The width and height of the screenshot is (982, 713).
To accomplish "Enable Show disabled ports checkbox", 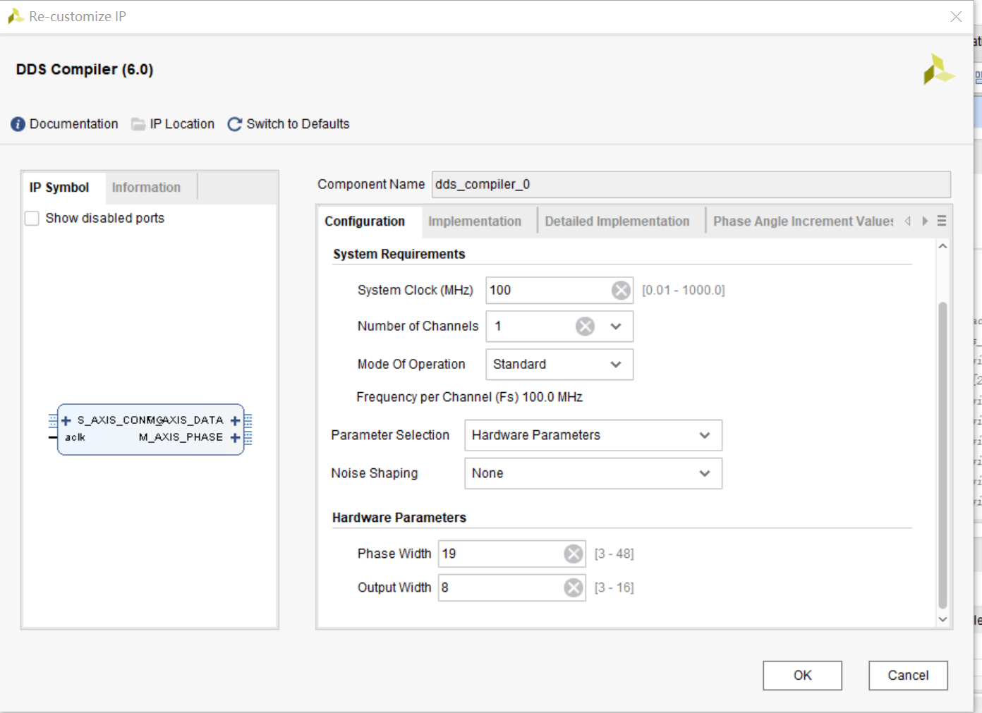I will [32, 219].
